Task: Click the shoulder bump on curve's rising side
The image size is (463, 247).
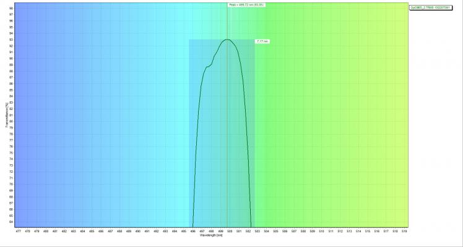Action: pyautogui.click(x=209, y=66)
